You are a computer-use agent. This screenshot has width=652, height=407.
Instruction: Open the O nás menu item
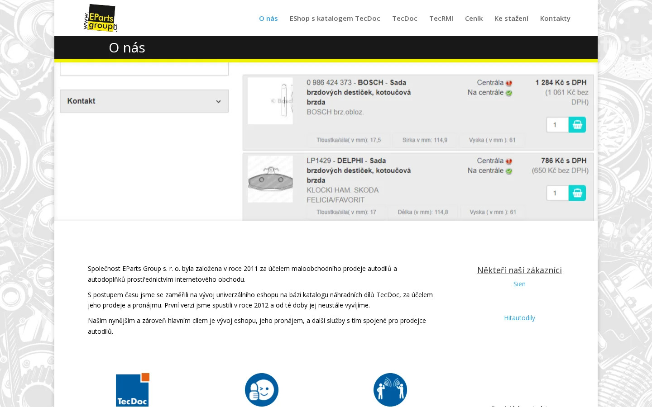pos(268,19)
